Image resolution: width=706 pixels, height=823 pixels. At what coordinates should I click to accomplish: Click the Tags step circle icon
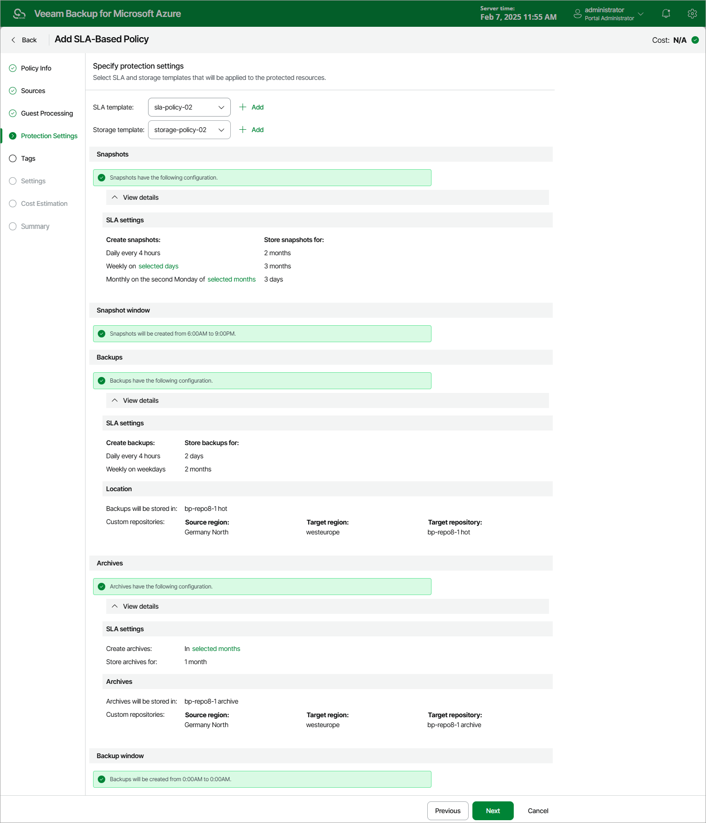pyautogui.click(x=13, y=158)
